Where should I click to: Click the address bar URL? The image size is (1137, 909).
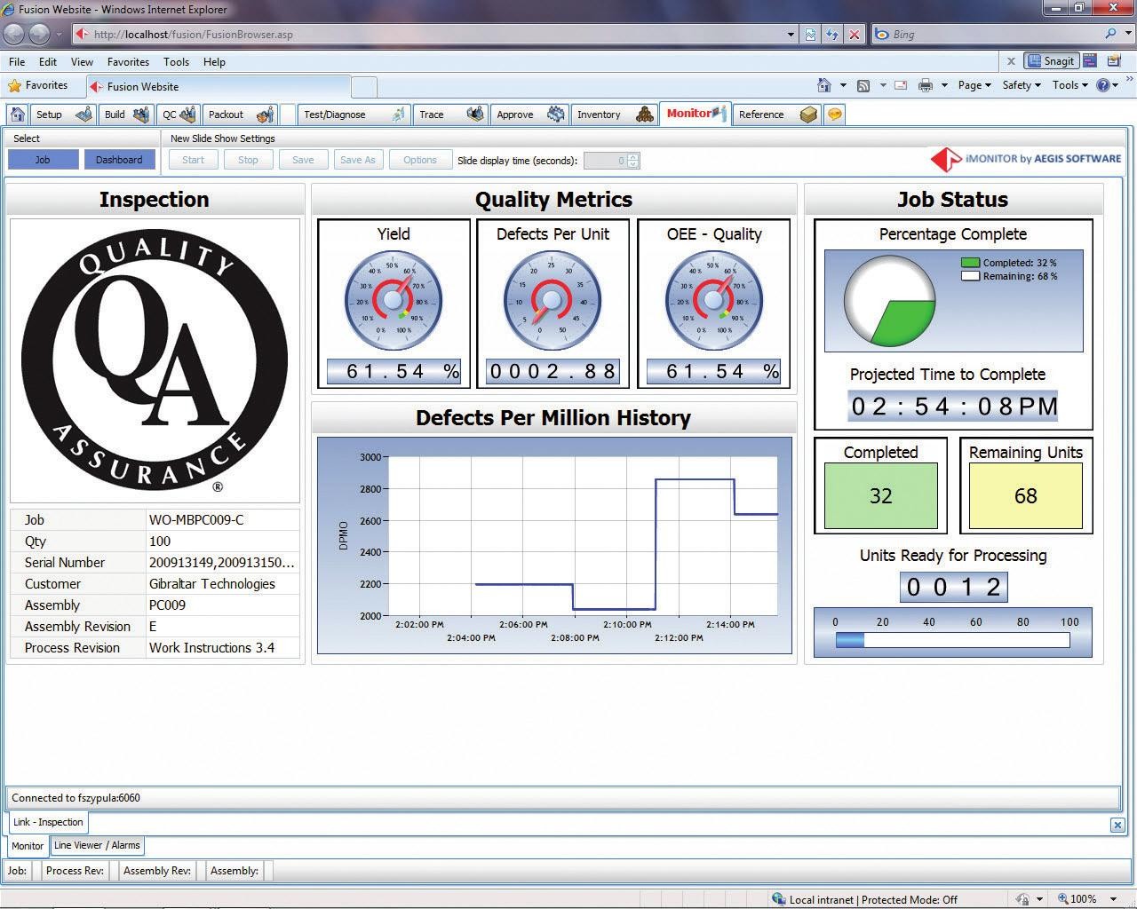[x=193, y=35]
